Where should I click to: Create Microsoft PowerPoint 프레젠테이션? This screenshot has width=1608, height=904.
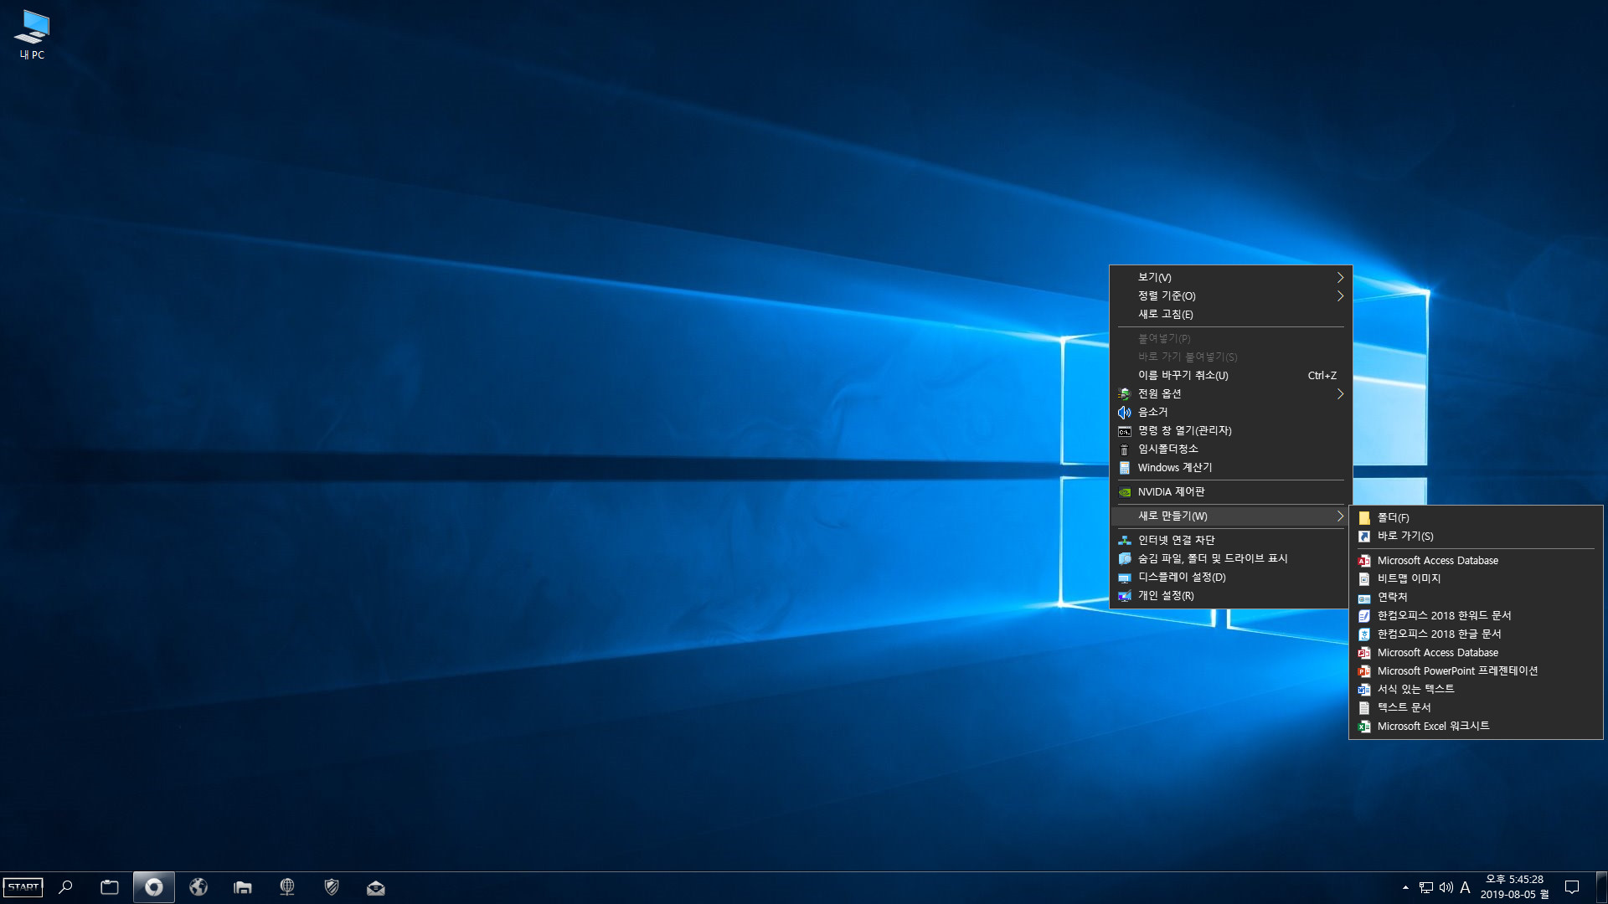point(1476,670)
